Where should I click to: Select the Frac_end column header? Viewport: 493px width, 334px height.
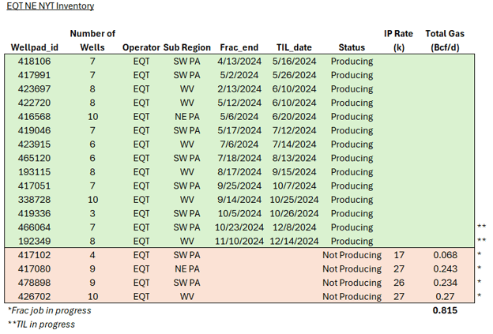239,47
